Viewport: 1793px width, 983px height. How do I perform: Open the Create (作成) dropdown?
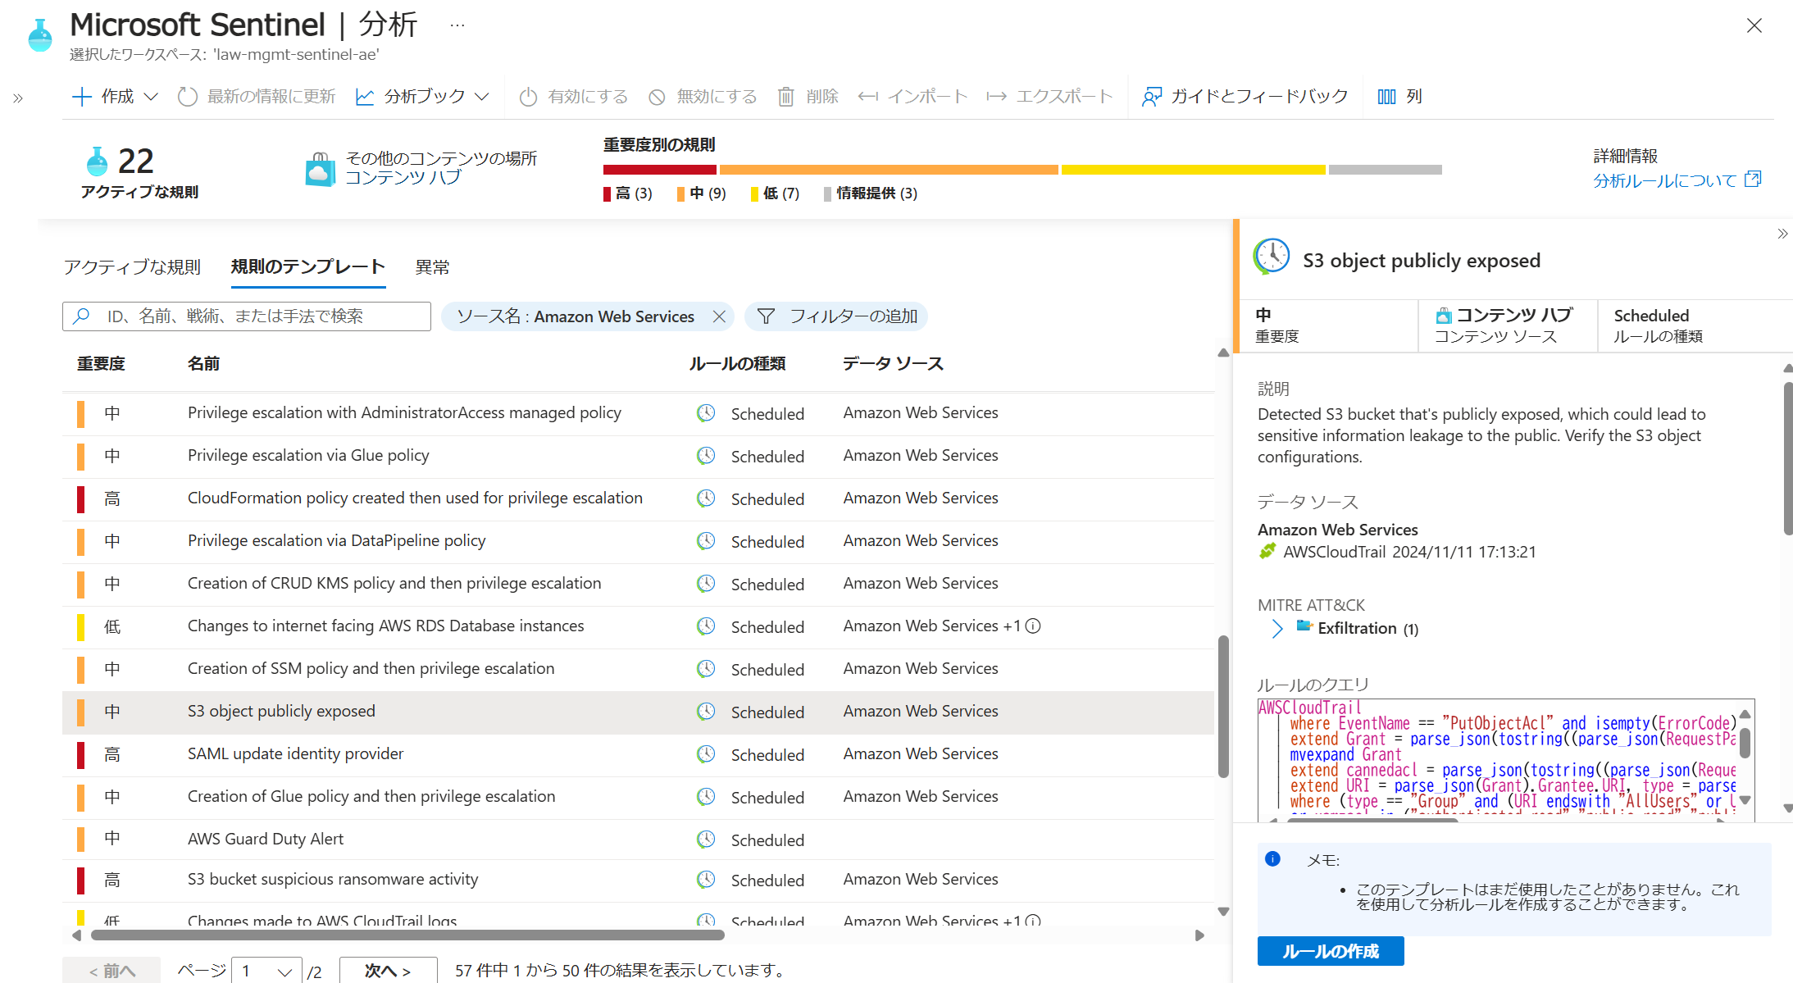150,97
